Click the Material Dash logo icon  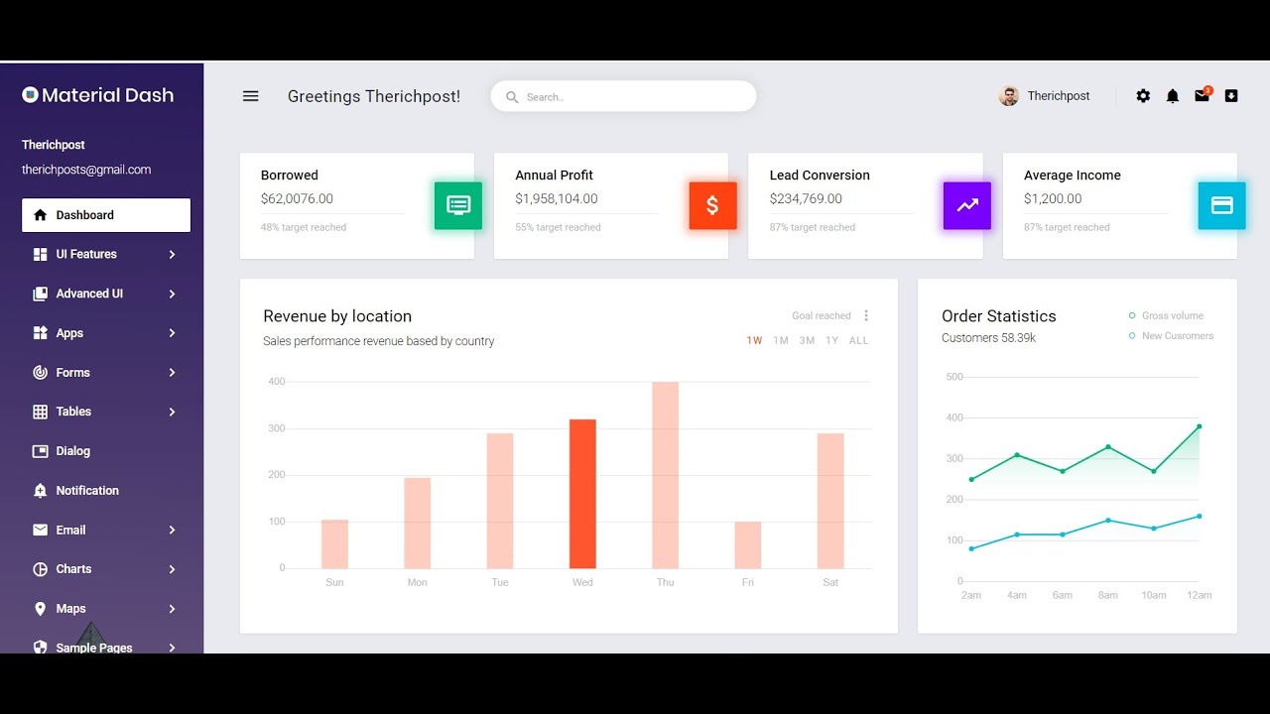point(30,95)
